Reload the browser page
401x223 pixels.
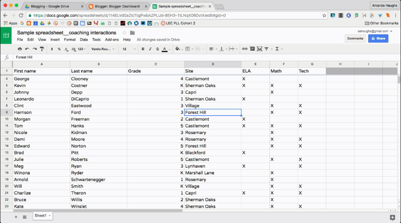[21, 15]
